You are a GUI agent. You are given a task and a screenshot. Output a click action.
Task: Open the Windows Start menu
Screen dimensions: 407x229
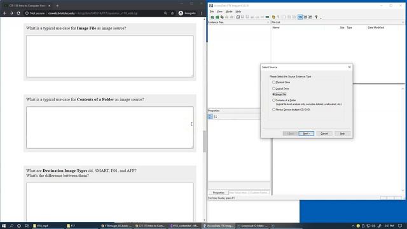pyautogui.click(x=4, y=226)
